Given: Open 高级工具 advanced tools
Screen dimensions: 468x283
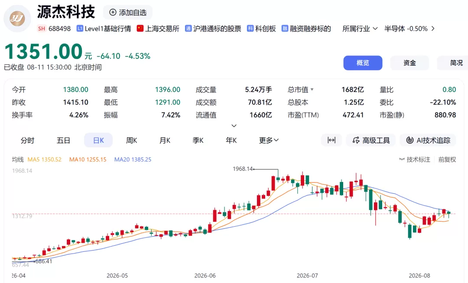Looking at the screenshot, I should [x=371, y=140].
